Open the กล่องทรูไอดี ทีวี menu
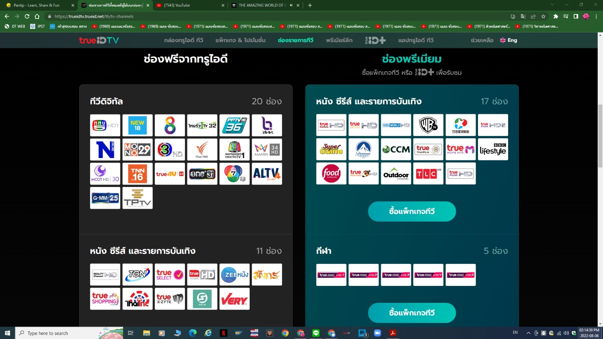This screenshot has width=603, height=339. [184, 40]
